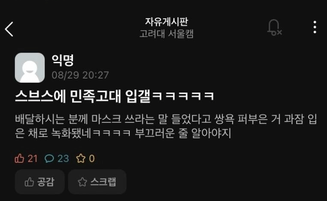
Task: Click the scrap count number 0
Action: point(92,158)
